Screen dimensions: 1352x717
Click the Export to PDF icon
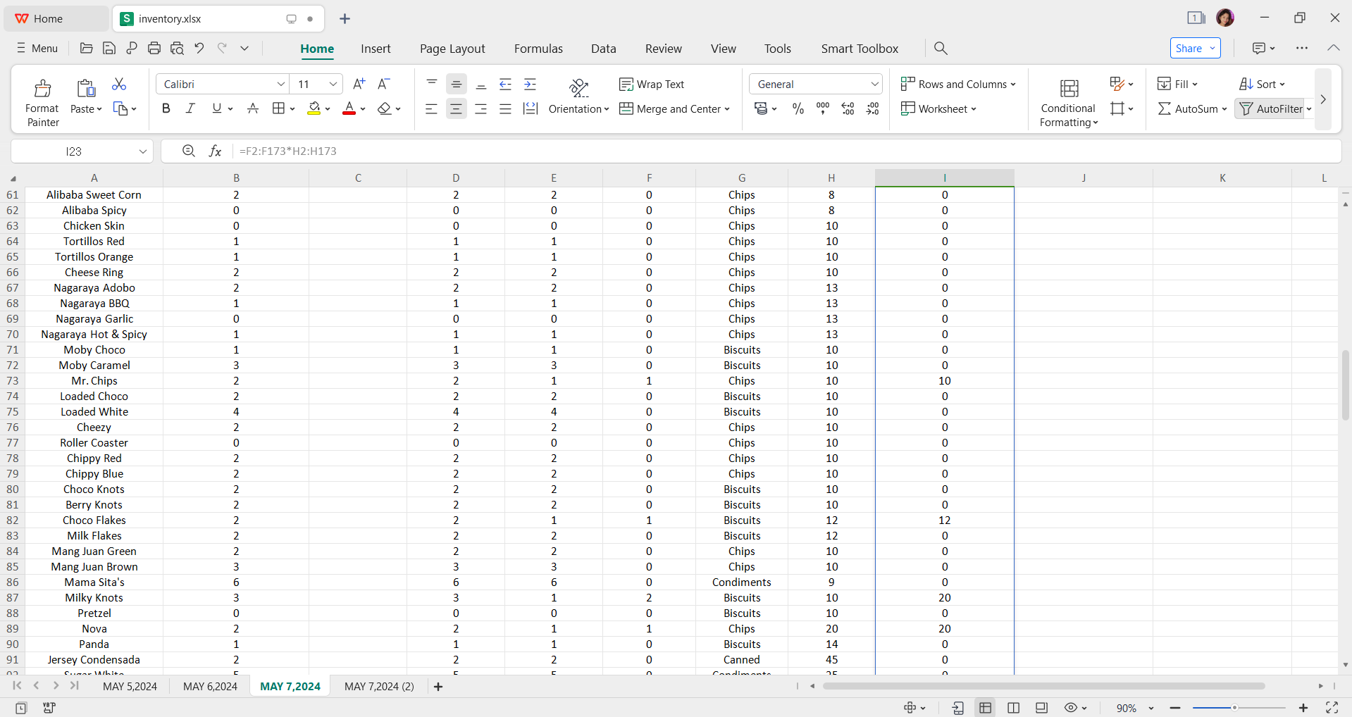[132, 48]
